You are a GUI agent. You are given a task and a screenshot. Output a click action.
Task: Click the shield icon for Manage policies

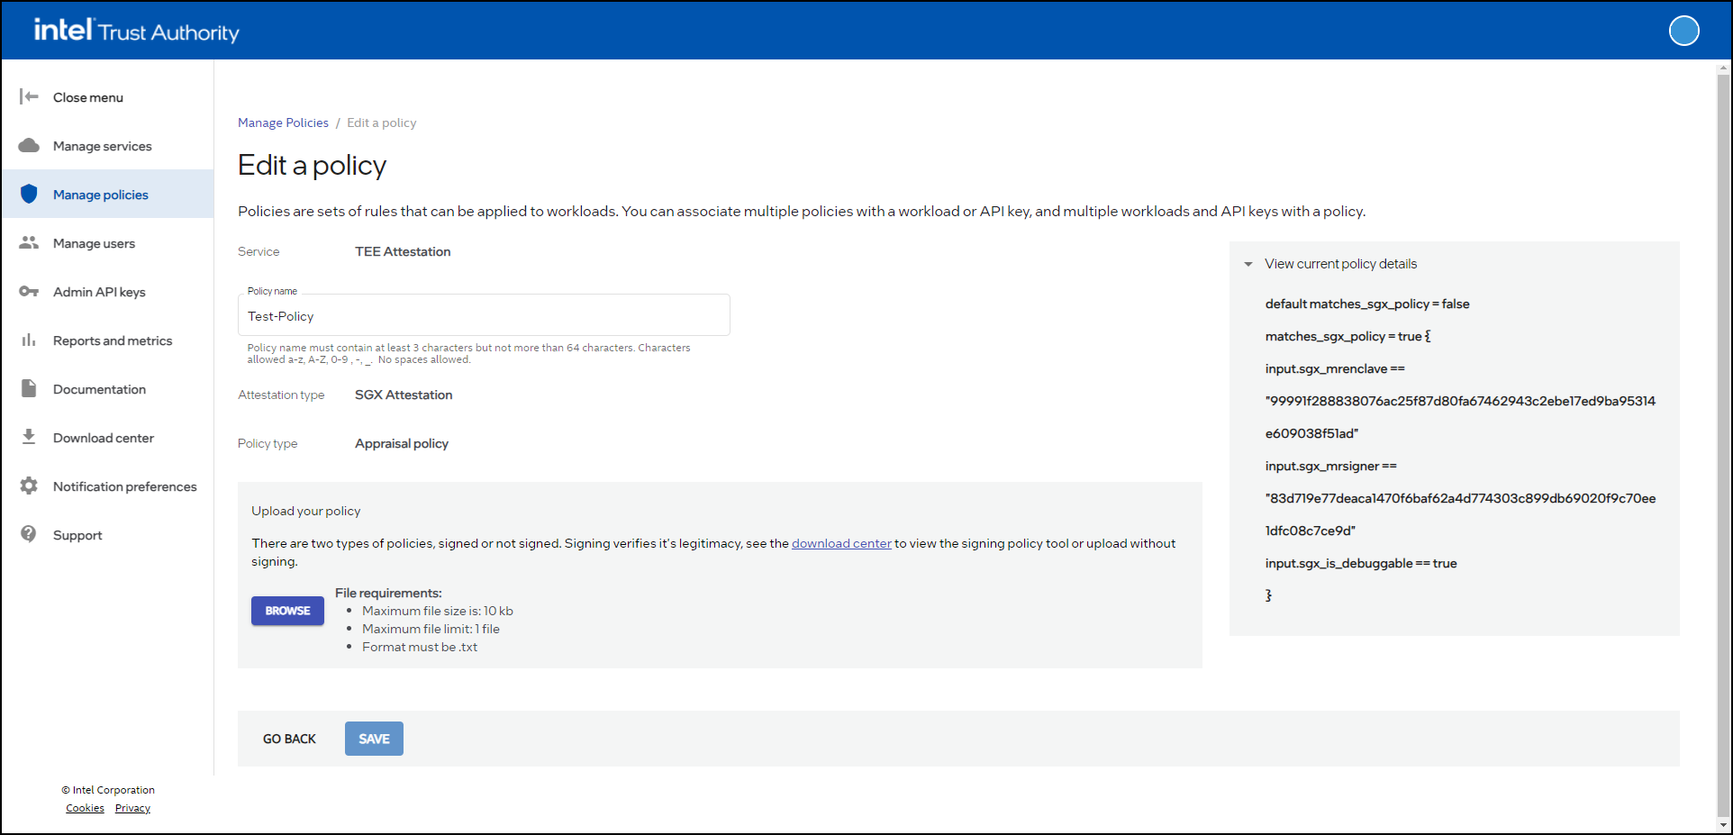(29, 194)
